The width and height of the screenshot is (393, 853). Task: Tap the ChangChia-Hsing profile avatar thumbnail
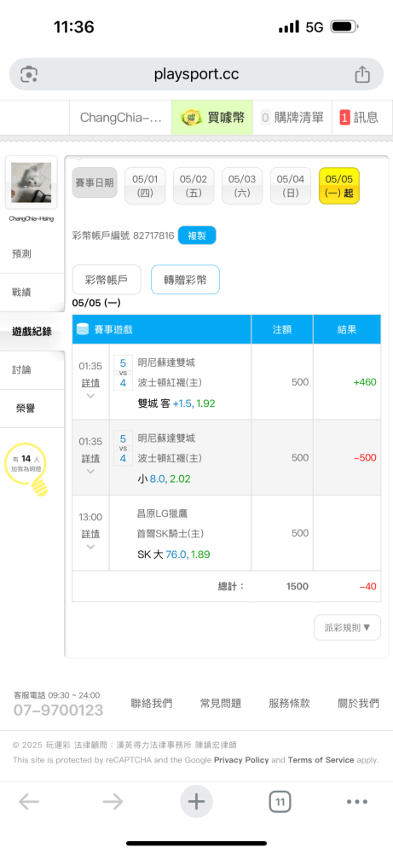tap(32, 183)
